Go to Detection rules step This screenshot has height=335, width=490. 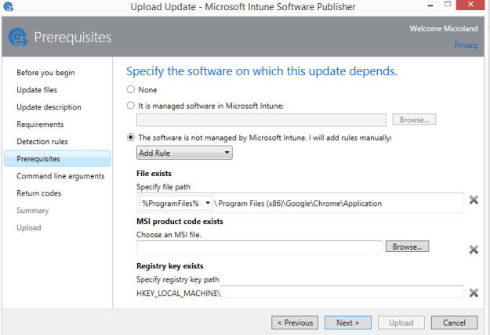pyautogui.click(x=42, y=142)
